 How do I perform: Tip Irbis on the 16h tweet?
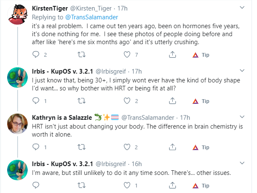(201, 185)
